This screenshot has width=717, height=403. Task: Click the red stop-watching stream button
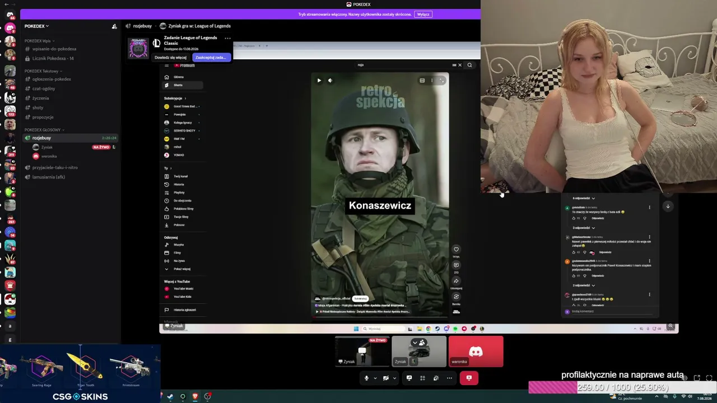(x=469, y=378)
